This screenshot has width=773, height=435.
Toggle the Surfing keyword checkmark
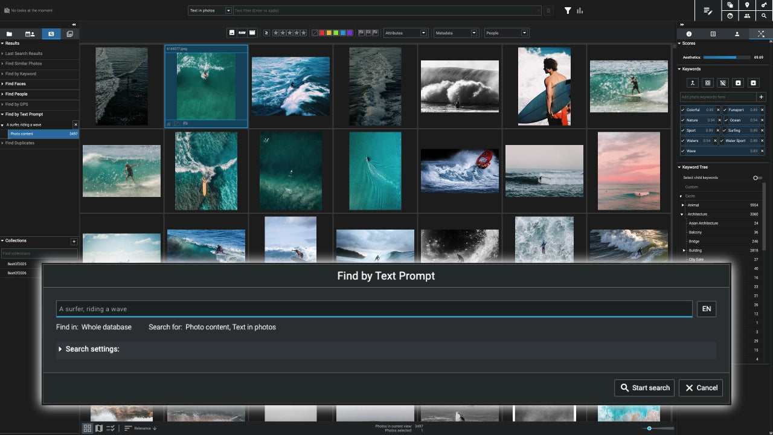(x=725, y=130)
